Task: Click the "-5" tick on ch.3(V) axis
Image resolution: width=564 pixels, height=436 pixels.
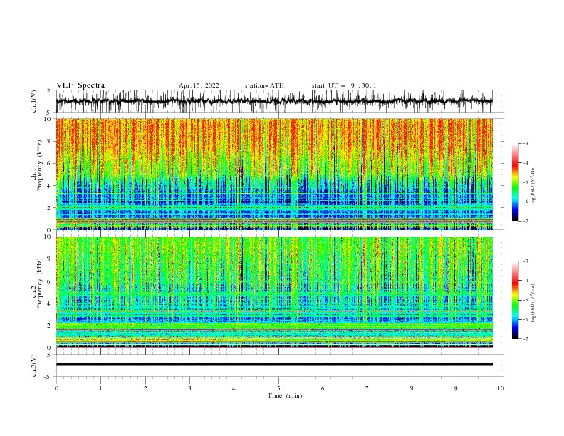Action: [48, 377]
